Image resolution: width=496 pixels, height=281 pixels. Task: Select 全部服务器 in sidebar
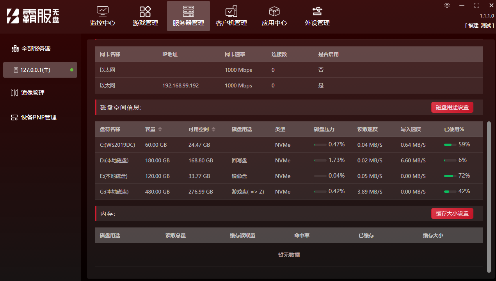click(36, 49)
